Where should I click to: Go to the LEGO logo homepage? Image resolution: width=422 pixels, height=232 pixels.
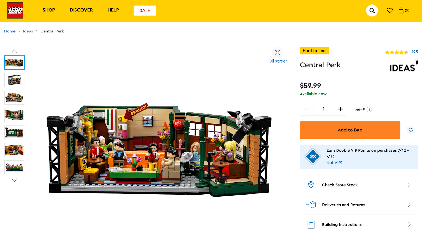pos(15,11)
